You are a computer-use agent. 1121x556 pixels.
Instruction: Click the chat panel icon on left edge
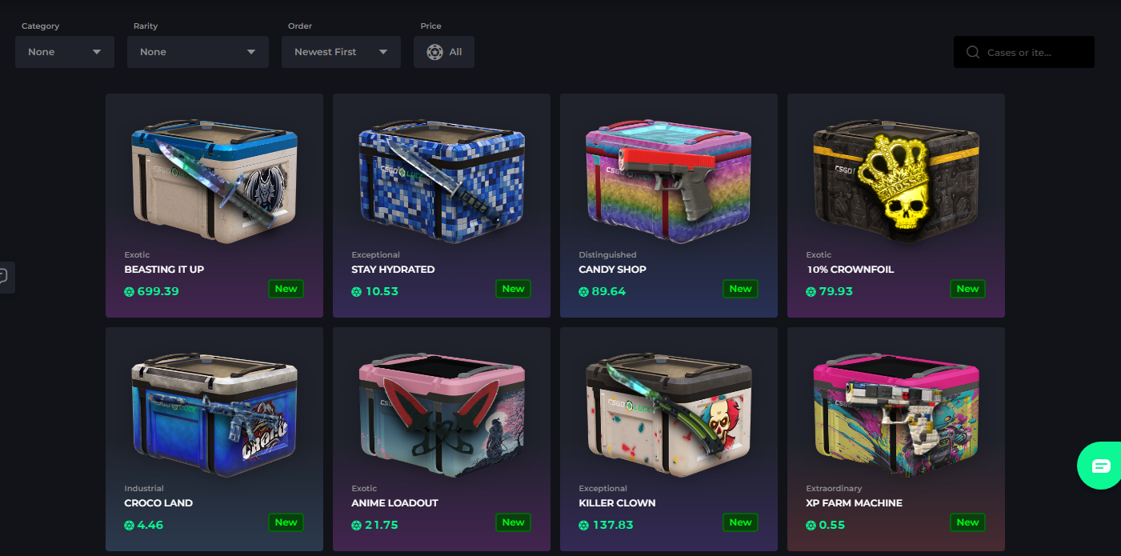pyautogui.click(x=4, y=277)
